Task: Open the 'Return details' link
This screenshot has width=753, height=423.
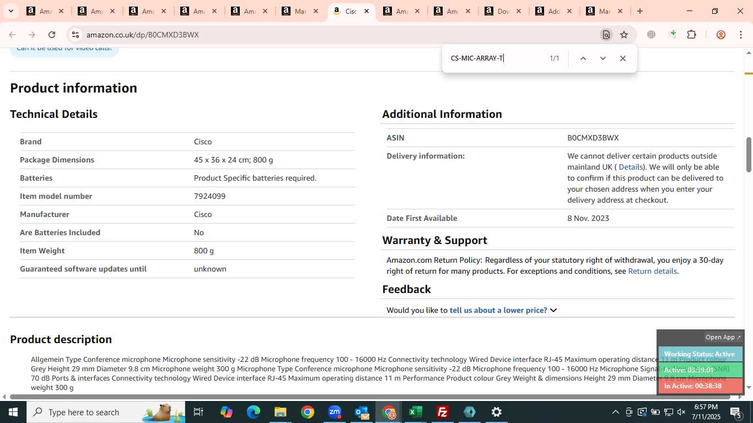Action: tap(652, 271)
